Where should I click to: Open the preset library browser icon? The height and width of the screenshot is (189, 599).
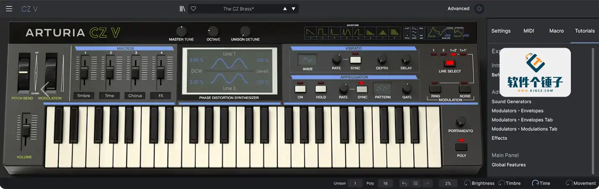pyautogui.click(x=182, y=8)
